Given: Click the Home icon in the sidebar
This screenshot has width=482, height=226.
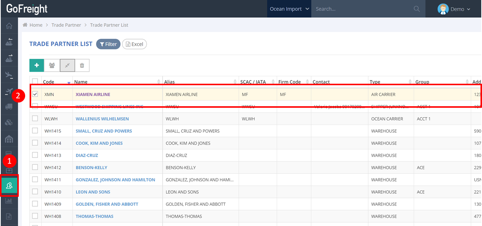Looking at the screenshot, I should 9,26.
